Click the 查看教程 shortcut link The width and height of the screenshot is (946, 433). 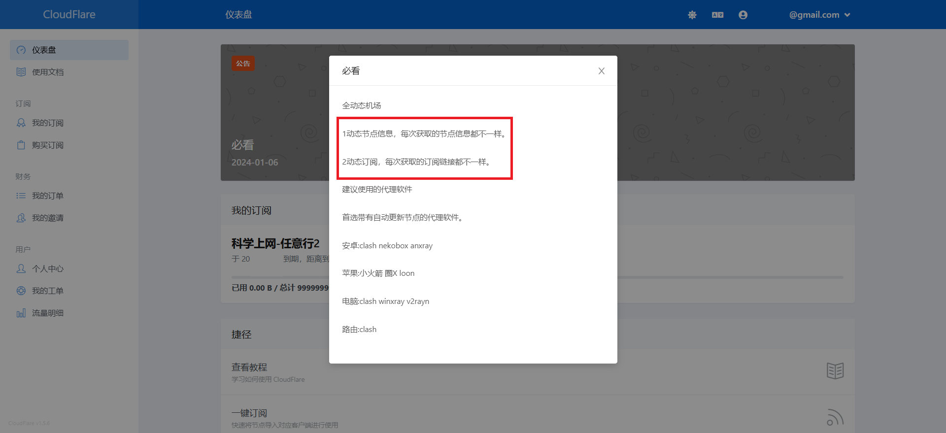[x=249, y=367]
